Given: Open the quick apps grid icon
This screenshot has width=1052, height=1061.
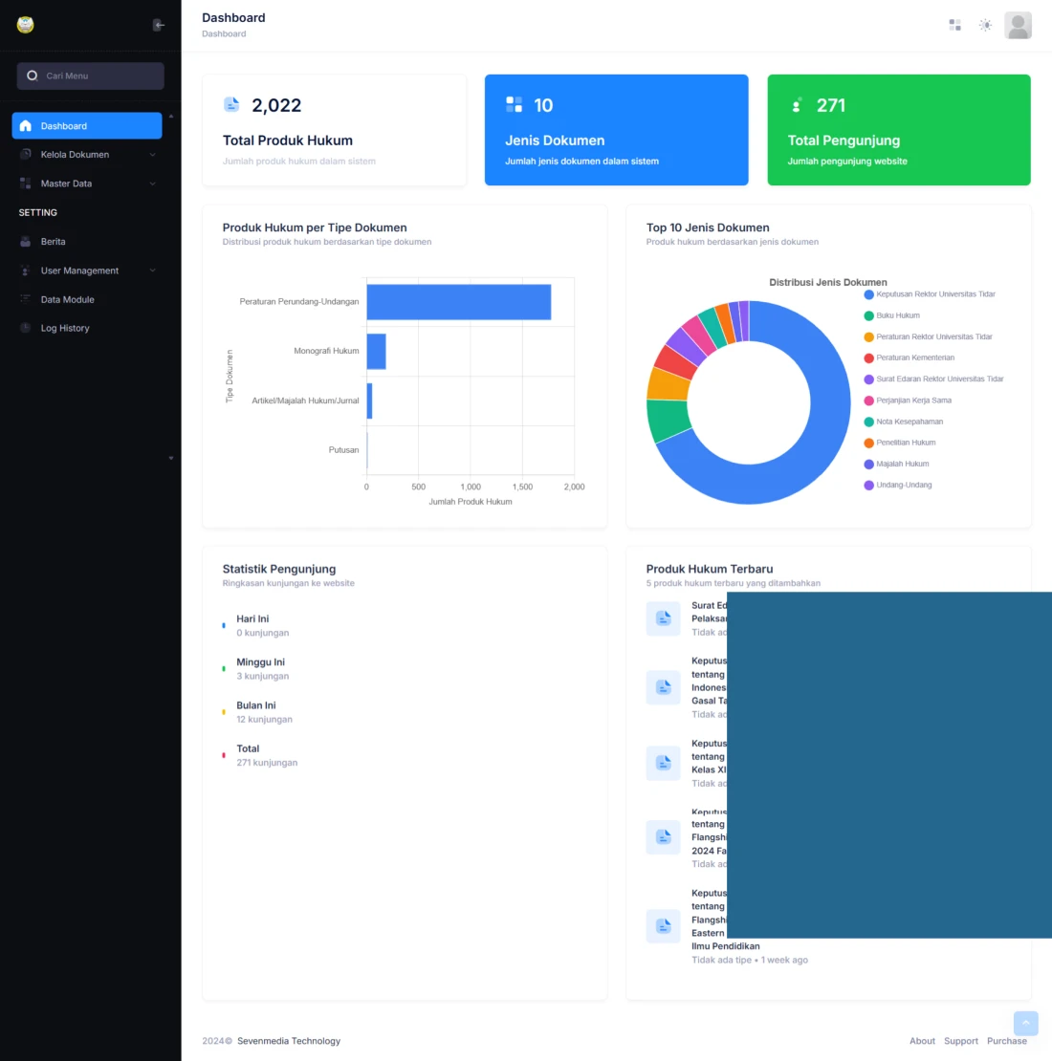Looking at the screenshot, I should pyautogui.click(x=954, y=25).
